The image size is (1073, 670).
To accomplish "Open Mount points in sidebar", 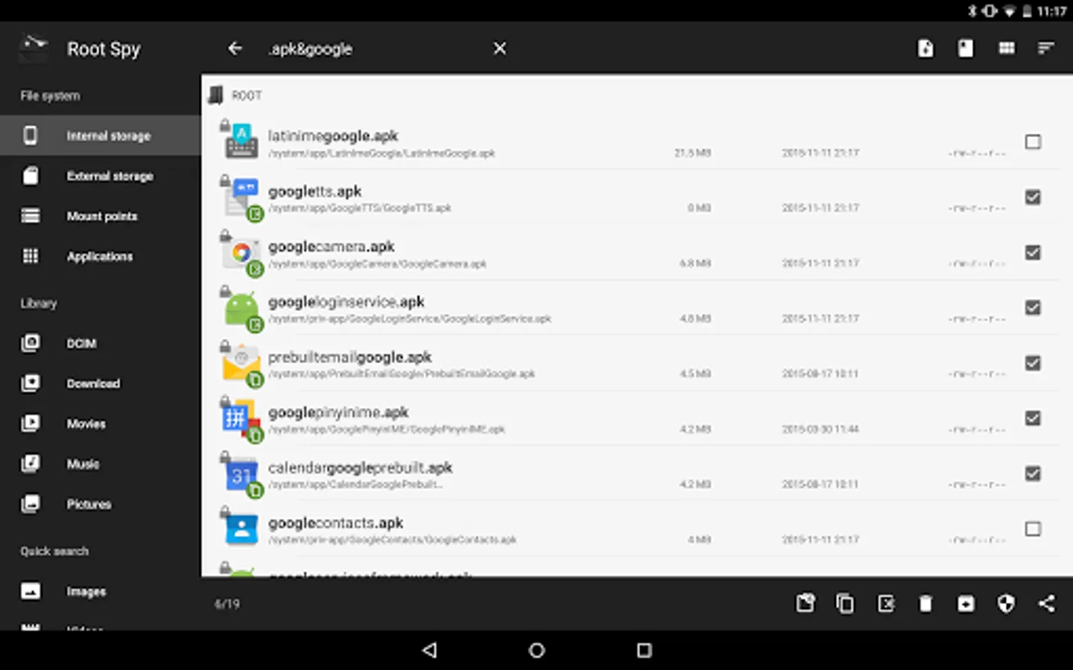I will 101,216.
